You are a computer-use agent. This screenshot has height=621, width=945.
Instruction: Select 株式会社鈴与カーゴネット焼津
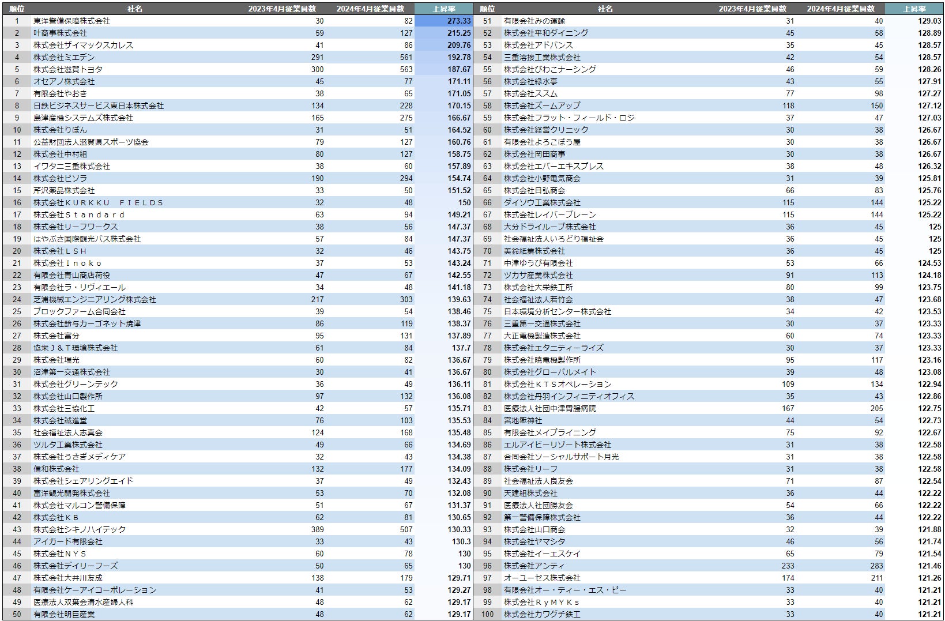pyautogui.click(x=87, y=323)
